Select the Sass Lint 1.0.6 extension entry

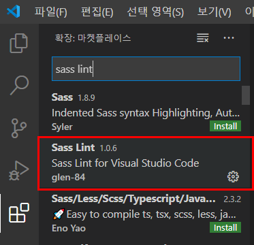(x=146, y=163)
